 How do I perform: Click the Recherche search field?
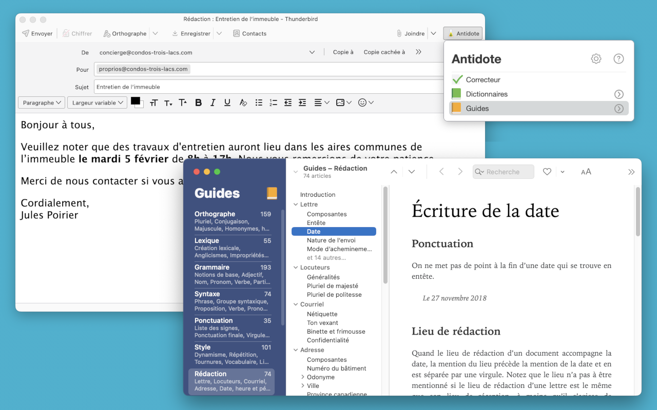click(504, 172)
